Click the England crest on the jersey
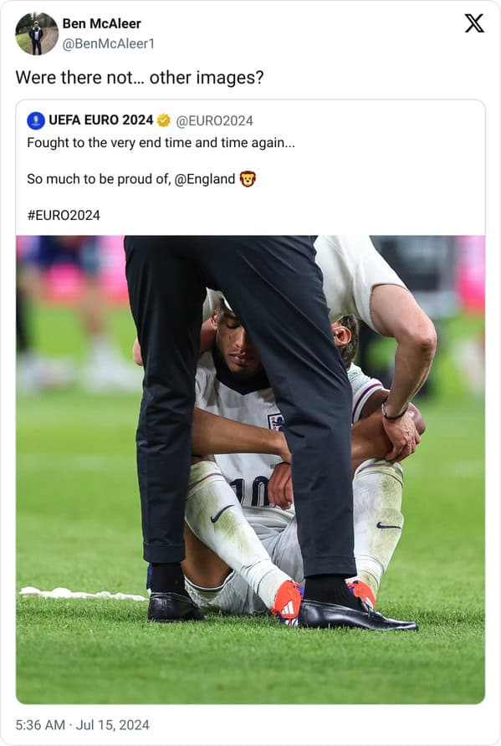 coord(276,422)
